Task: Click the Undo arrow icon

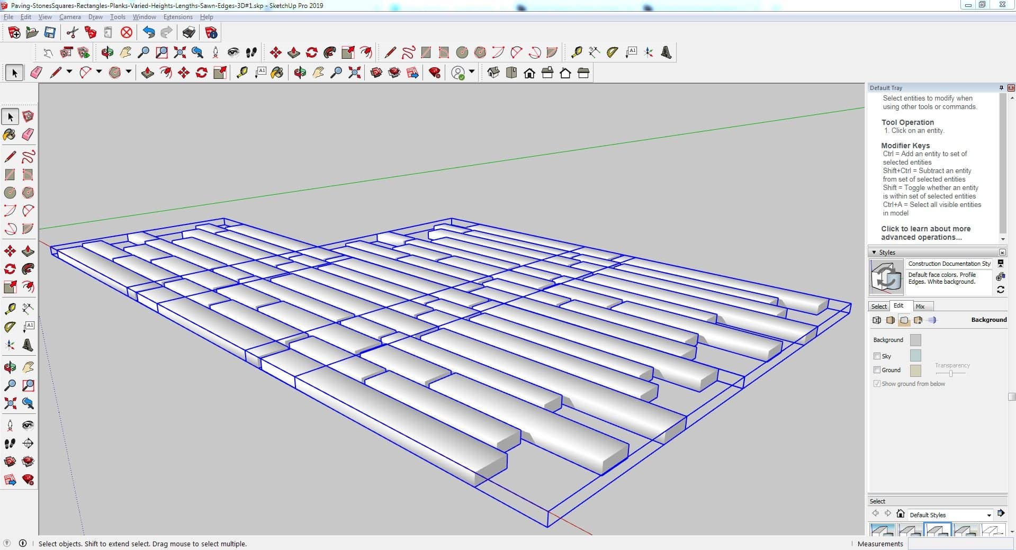Action: (149, 33)
